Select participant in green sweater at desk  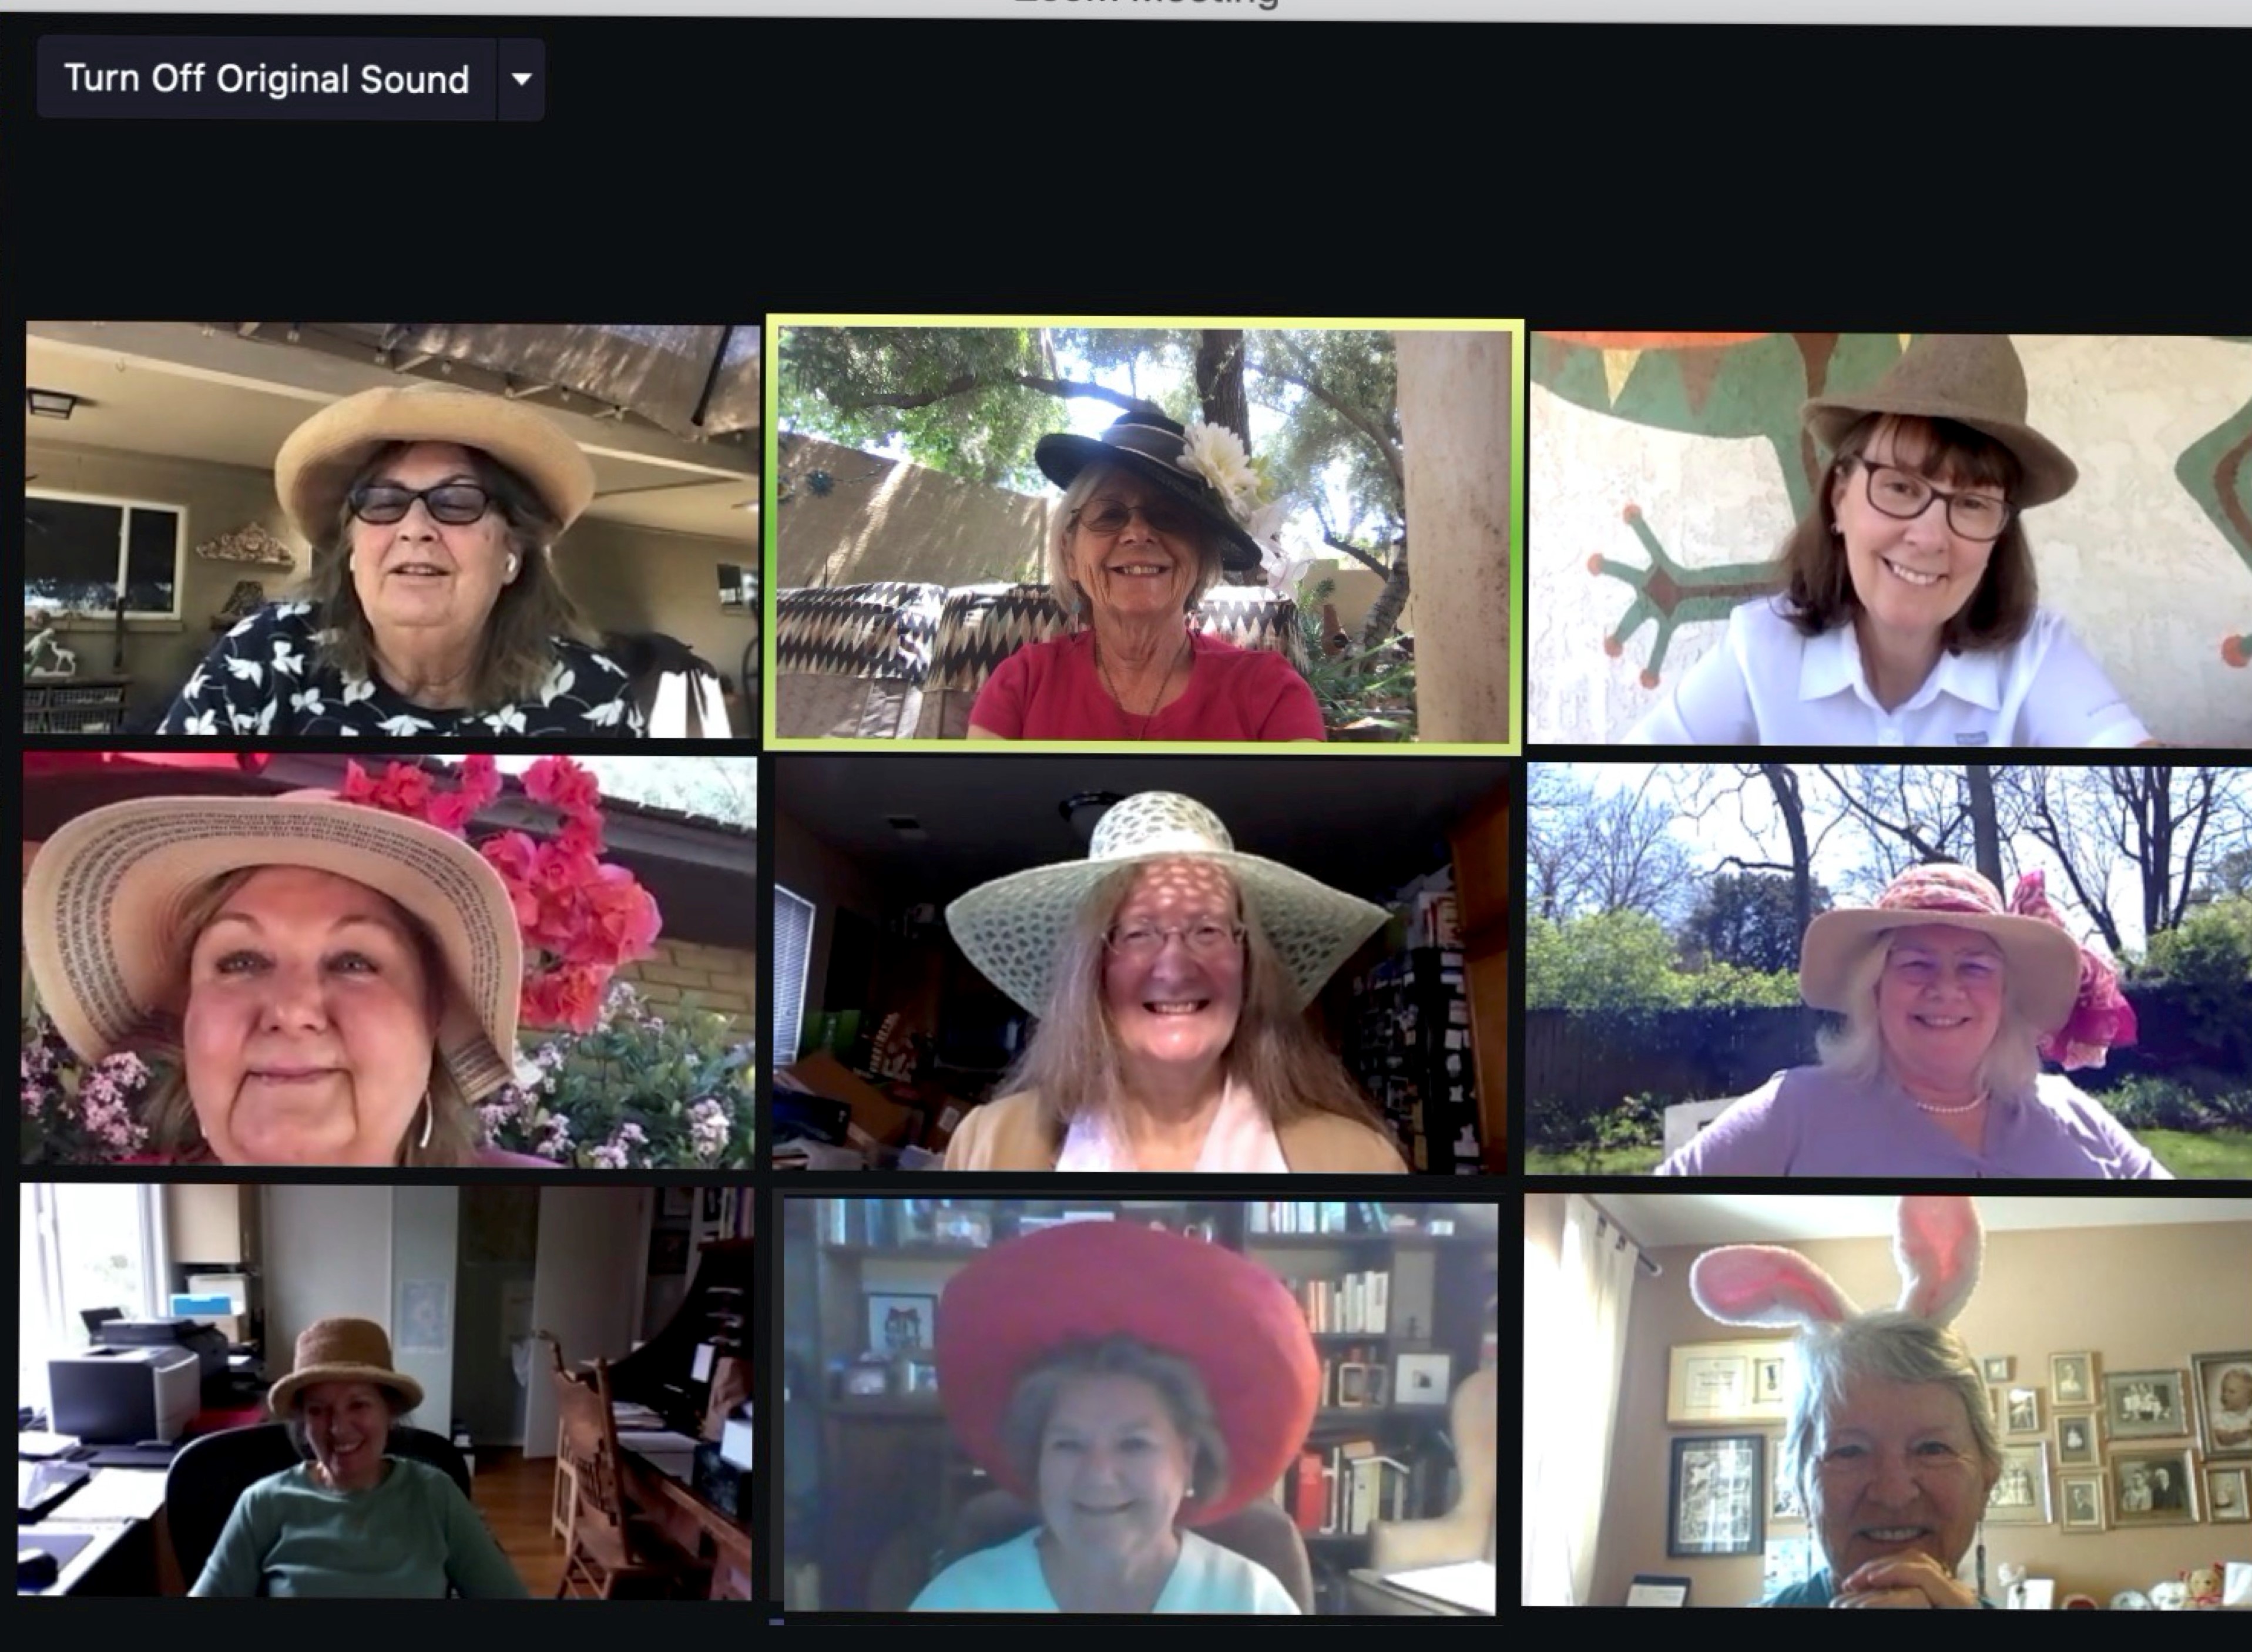coord(386,1390)
